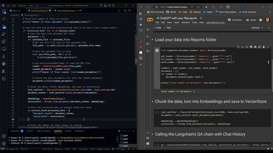
Task: Click the Spaces indentation setting in status bar
Action: (x=58, y=149)
